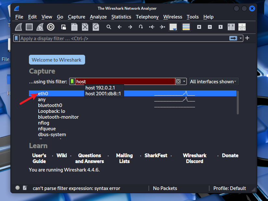Choose suggestion host 192.0.2.1
Screen dimensions: 268x201
[100, 88]
